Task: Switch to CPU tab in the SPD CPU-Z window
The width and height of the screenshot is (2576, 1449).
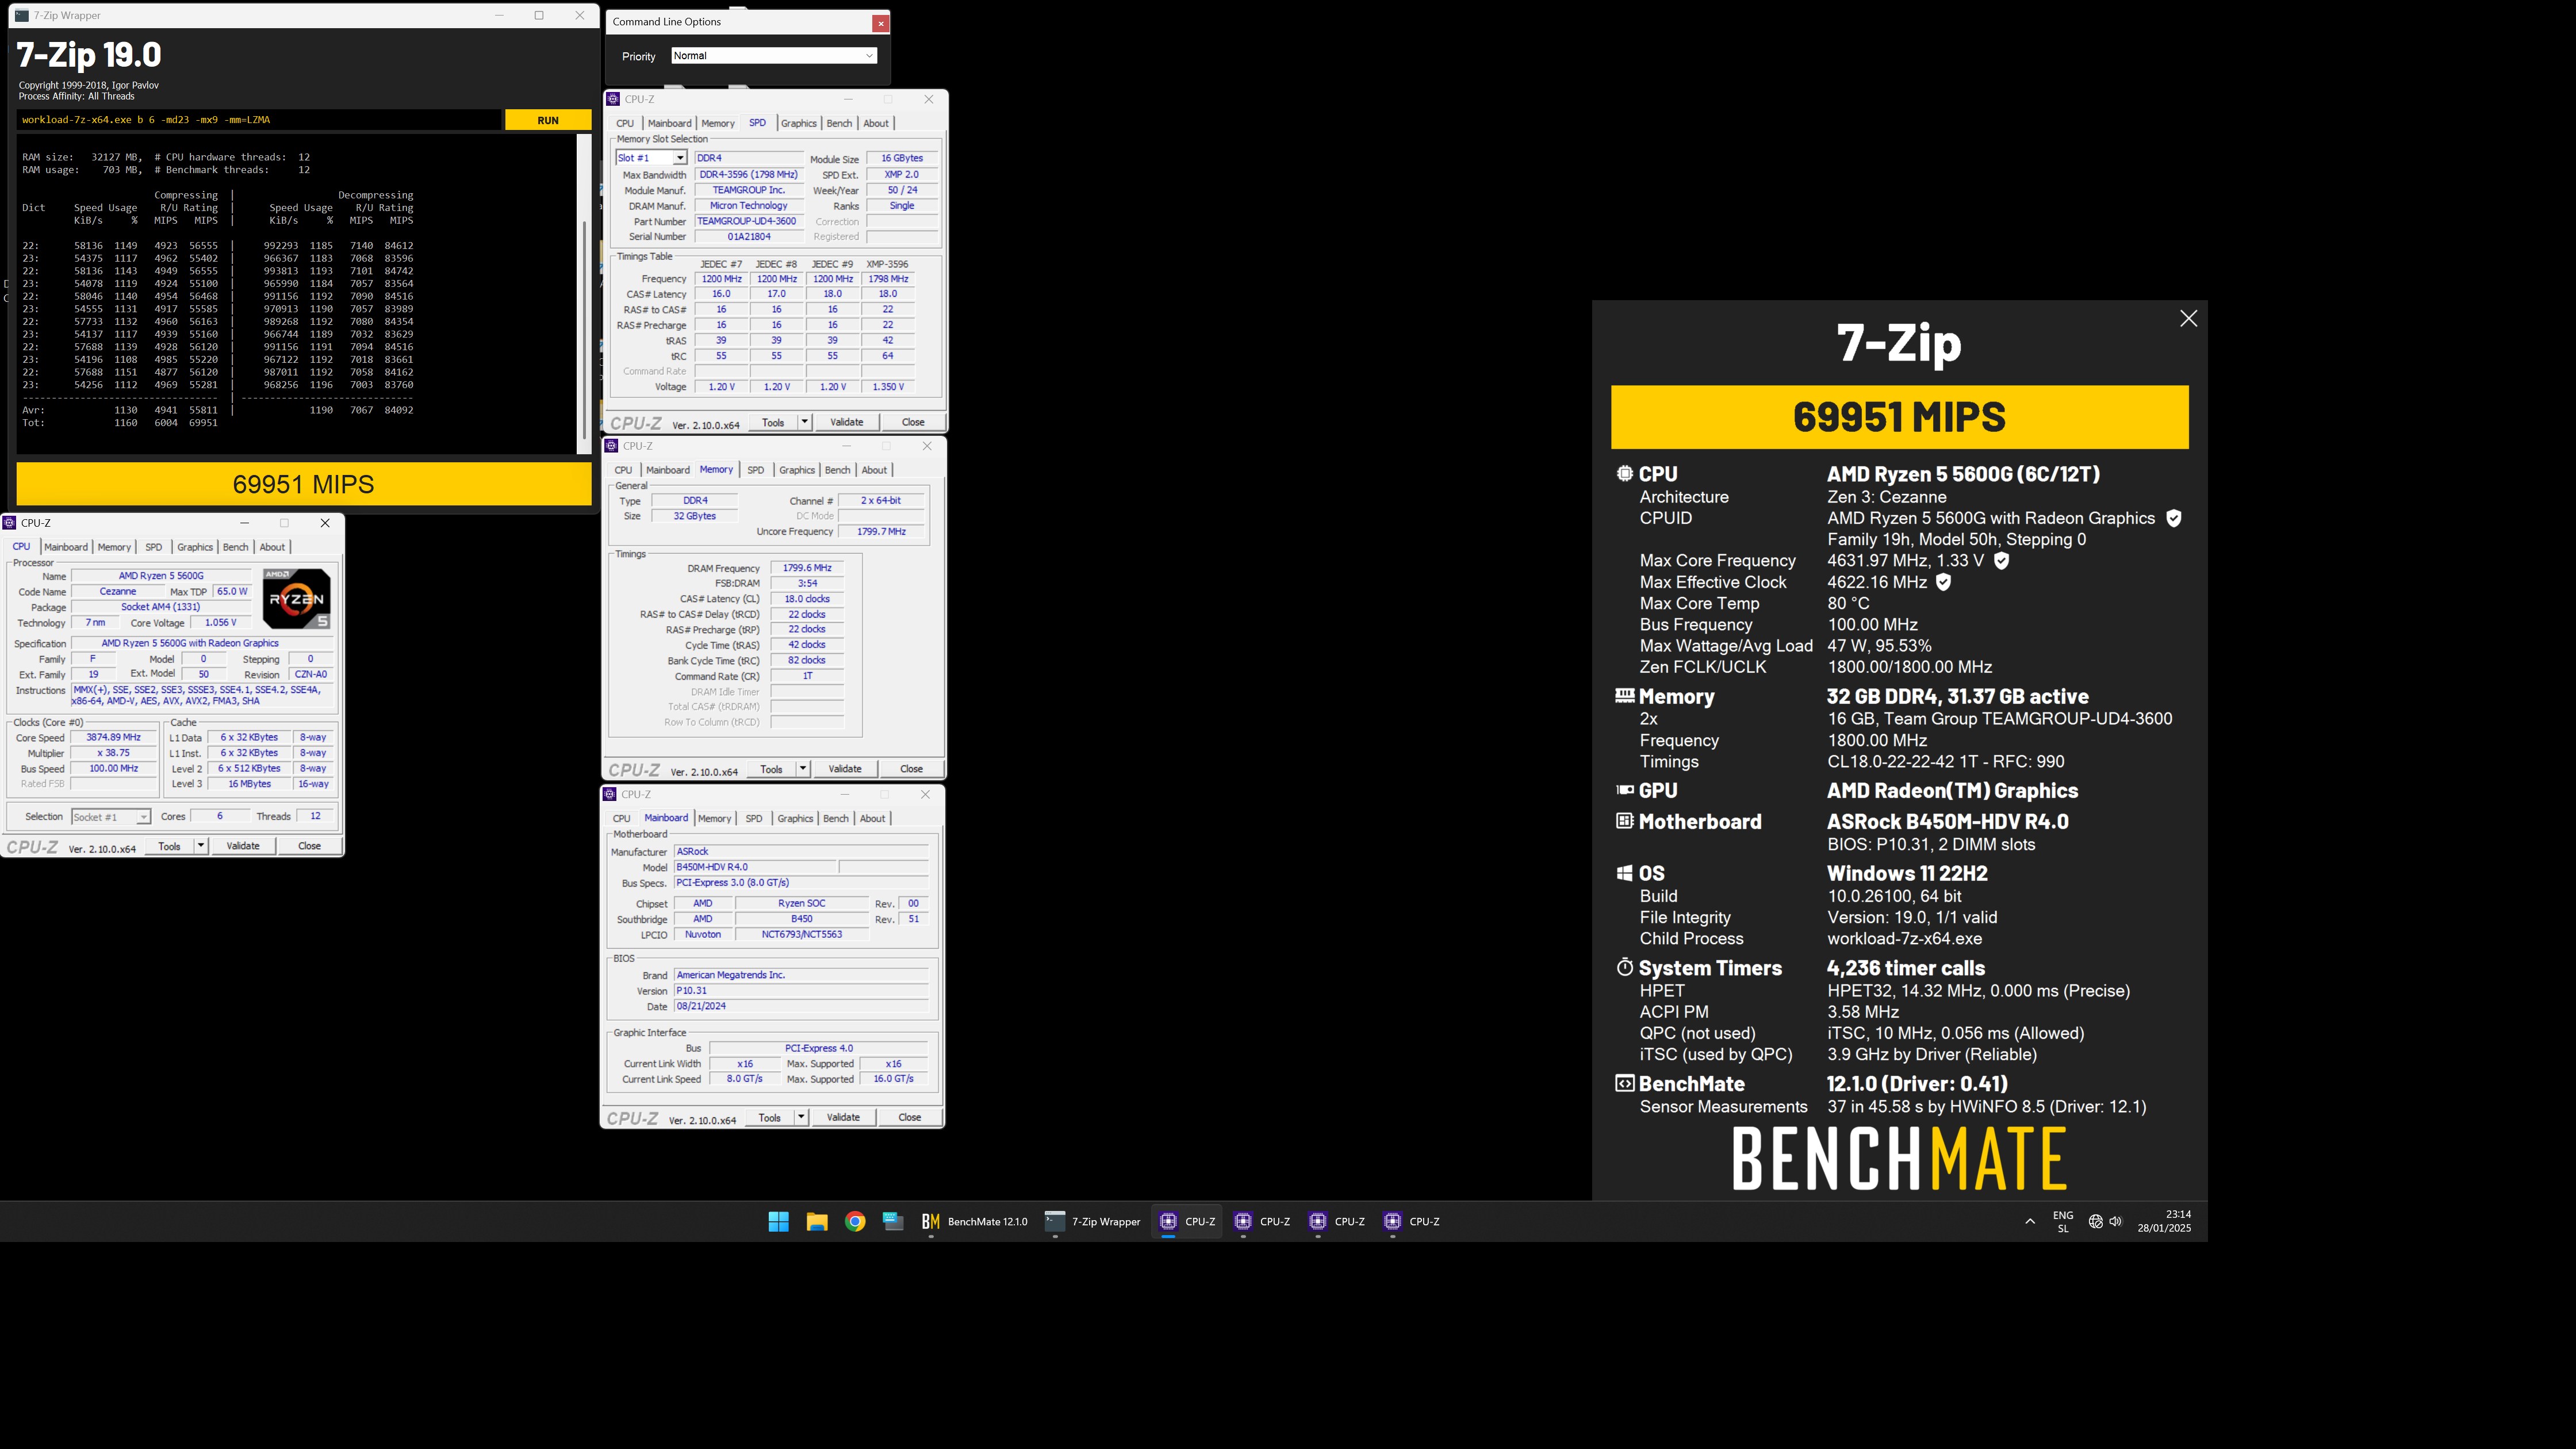Action: (625, 123)
